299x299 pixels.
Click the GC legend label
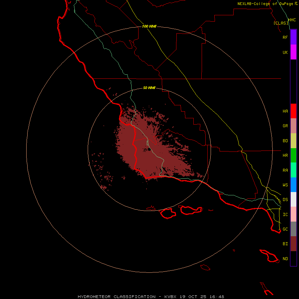point(285,229)
